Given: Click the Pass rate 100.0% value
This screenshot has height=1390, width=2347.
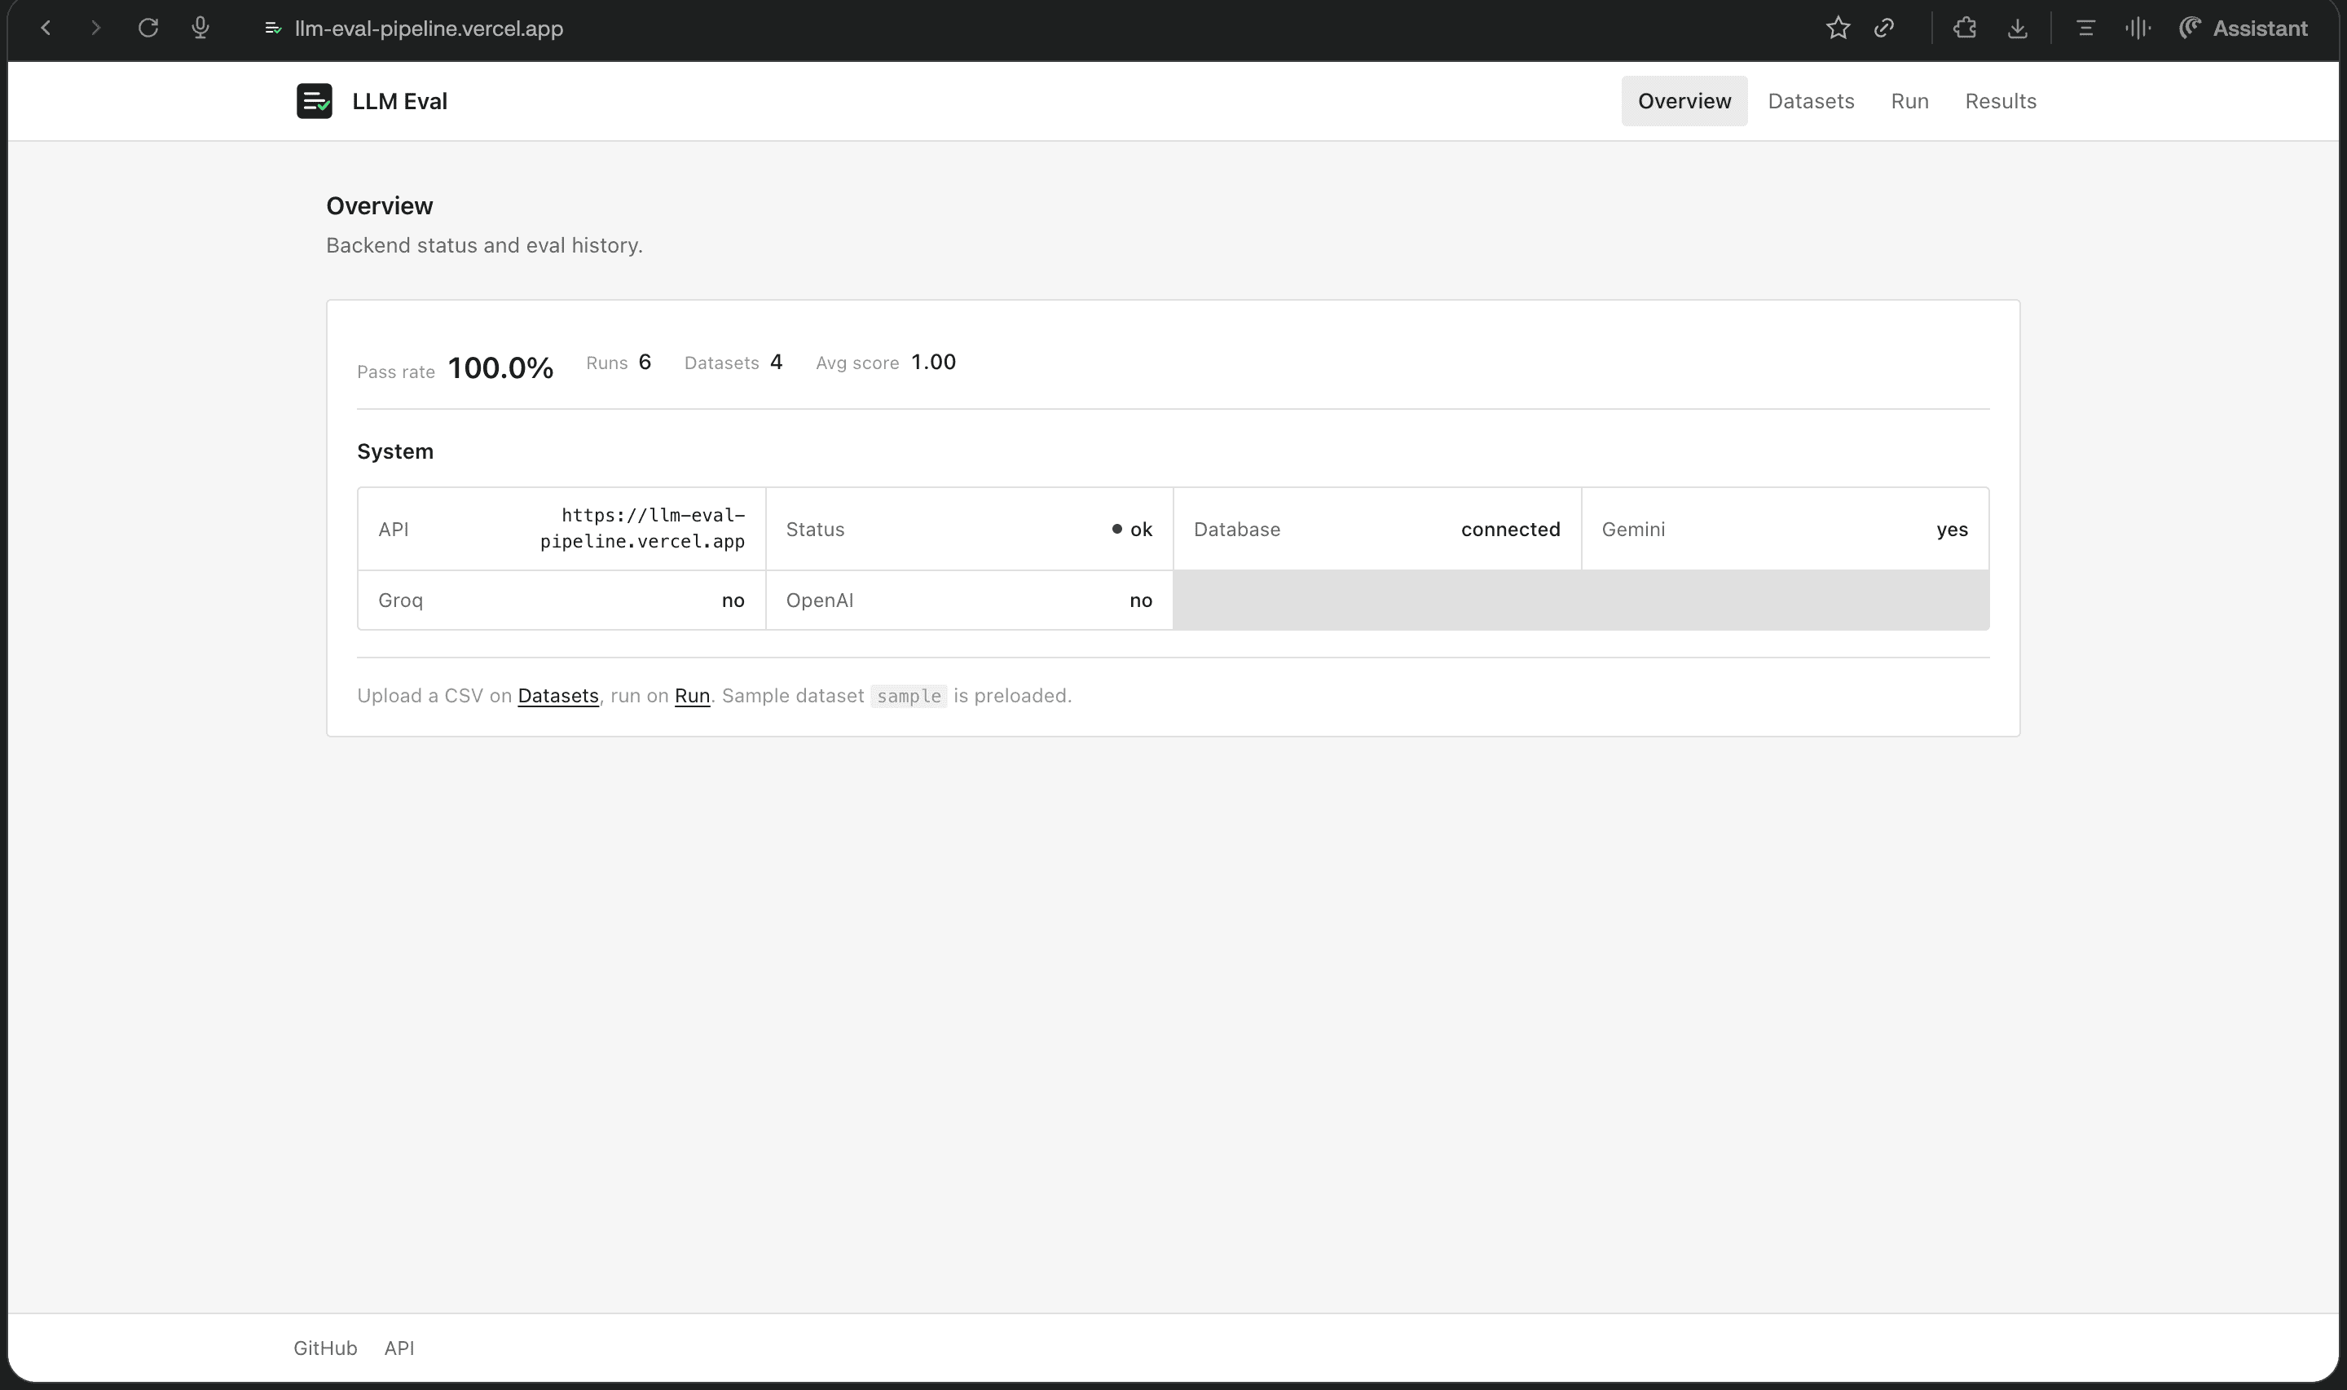Looking at the screenshot, I should click(500, 368).
